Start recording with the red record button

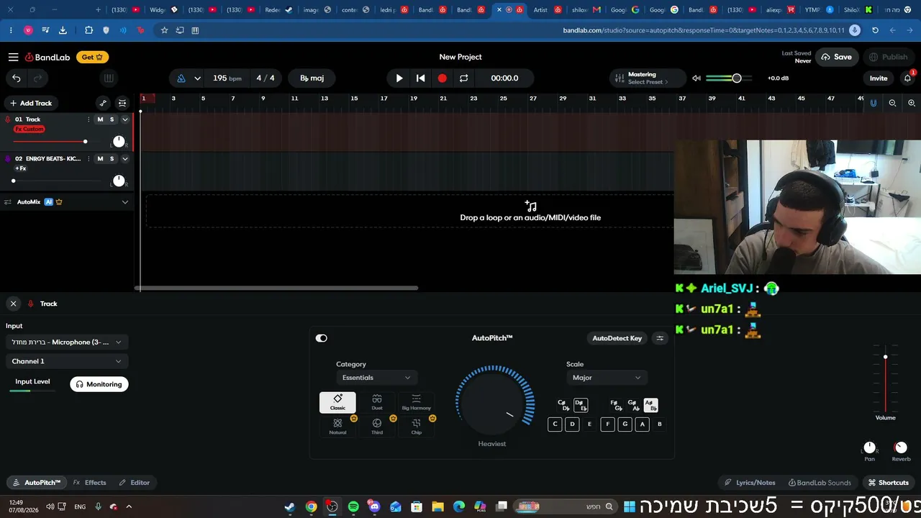click(443, 78)
